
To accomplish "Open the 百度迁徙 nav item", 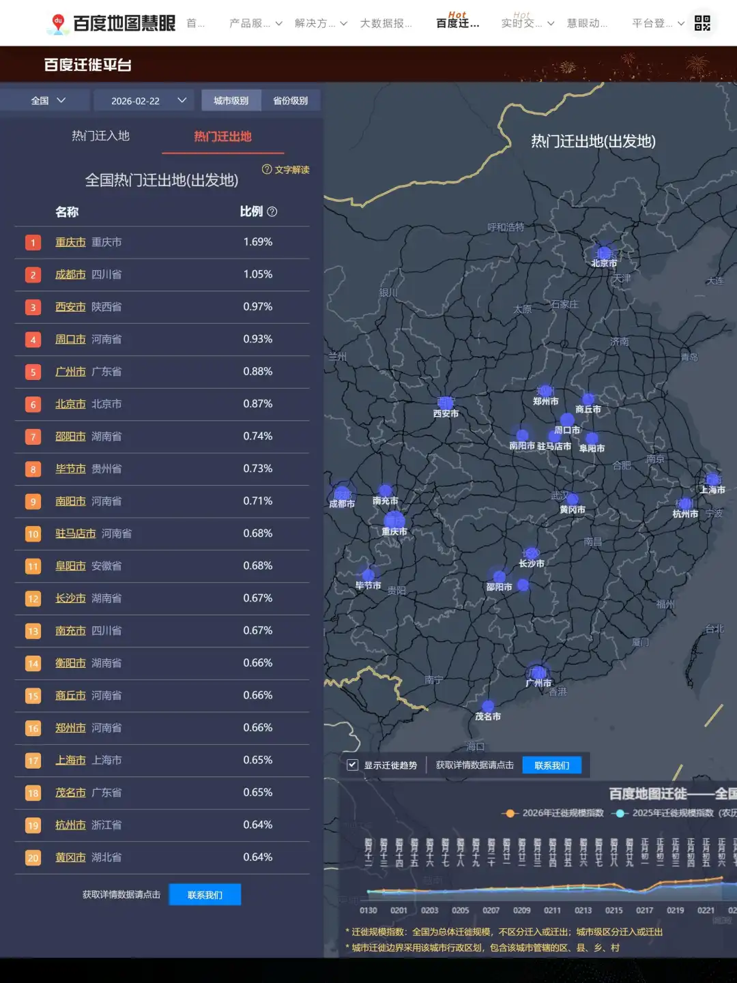I will pyautogui.click(x=458, y=23).
